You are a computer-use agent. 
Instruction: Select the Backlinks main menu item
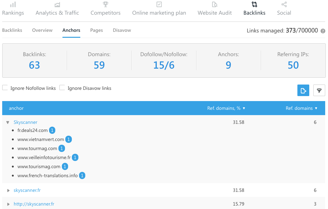(x=254, y=13)
